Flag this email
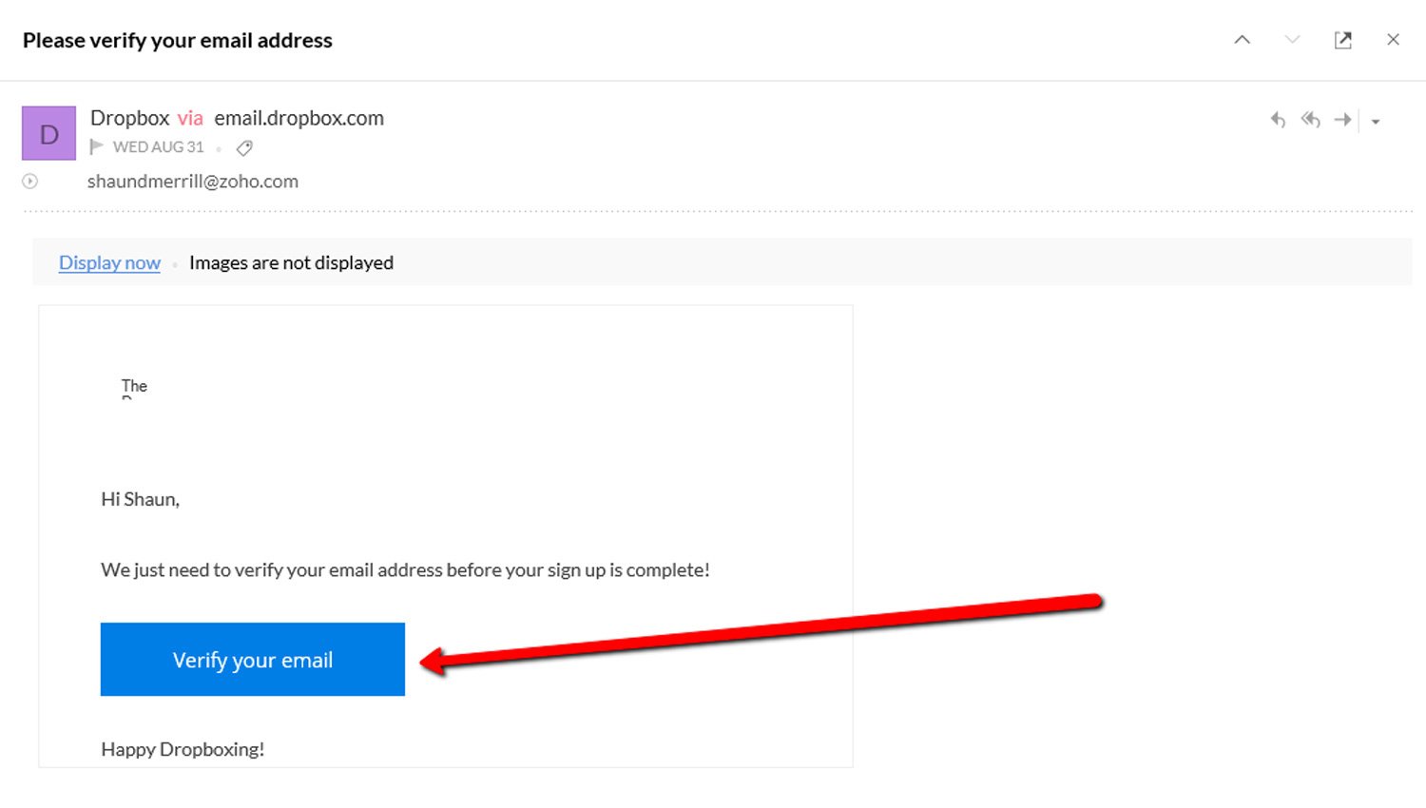The width and height of the screenshot is (1426, 808). point(96,147)
